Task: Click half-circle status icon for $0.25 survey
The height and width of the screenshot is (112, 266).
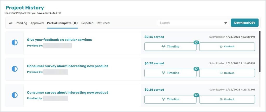Action: pos(15,95)
